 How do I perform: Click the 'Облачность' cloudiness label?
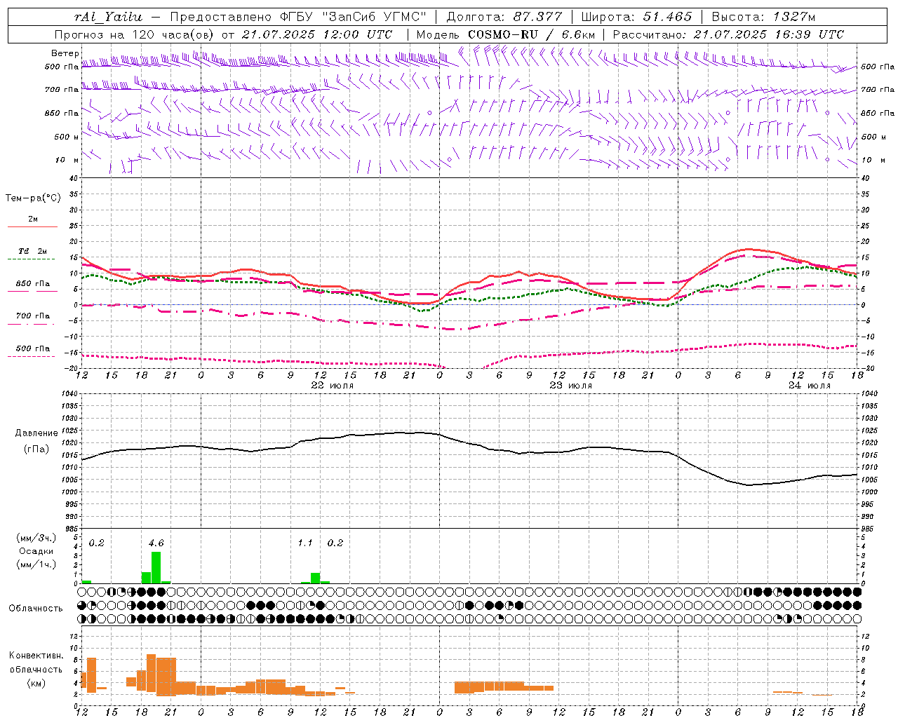coord(36,608)
